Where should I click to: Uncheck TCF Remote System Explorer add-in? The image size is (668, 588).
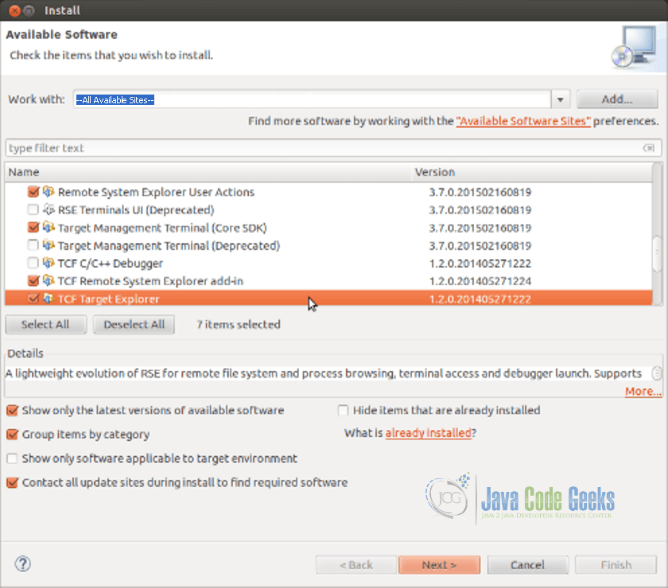tap(33, 281)
